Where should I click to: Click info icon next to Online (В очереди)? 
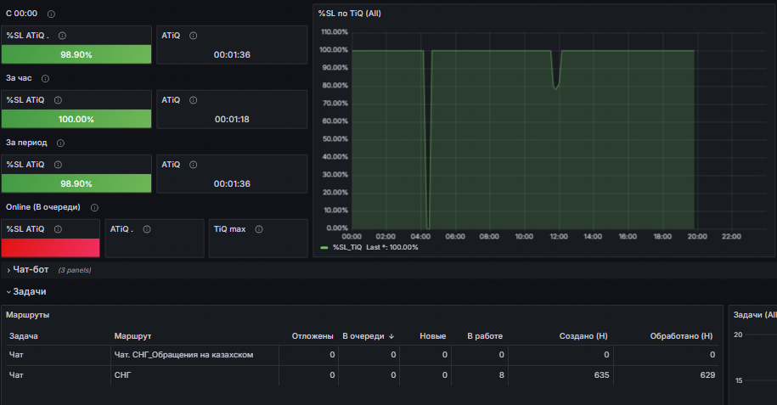tap(94, 207)
